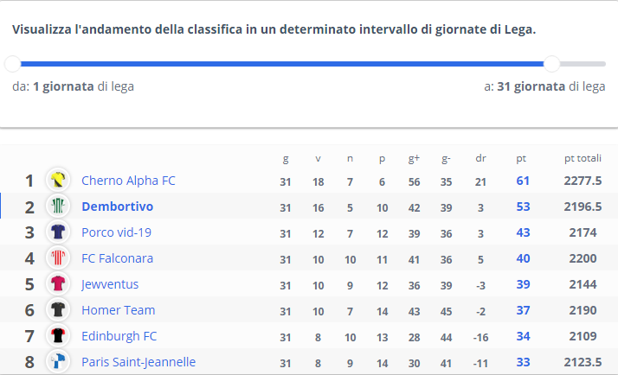
Task: Click Edinburgh FC black and red jersey icon
Action: [x=58, y=335]
